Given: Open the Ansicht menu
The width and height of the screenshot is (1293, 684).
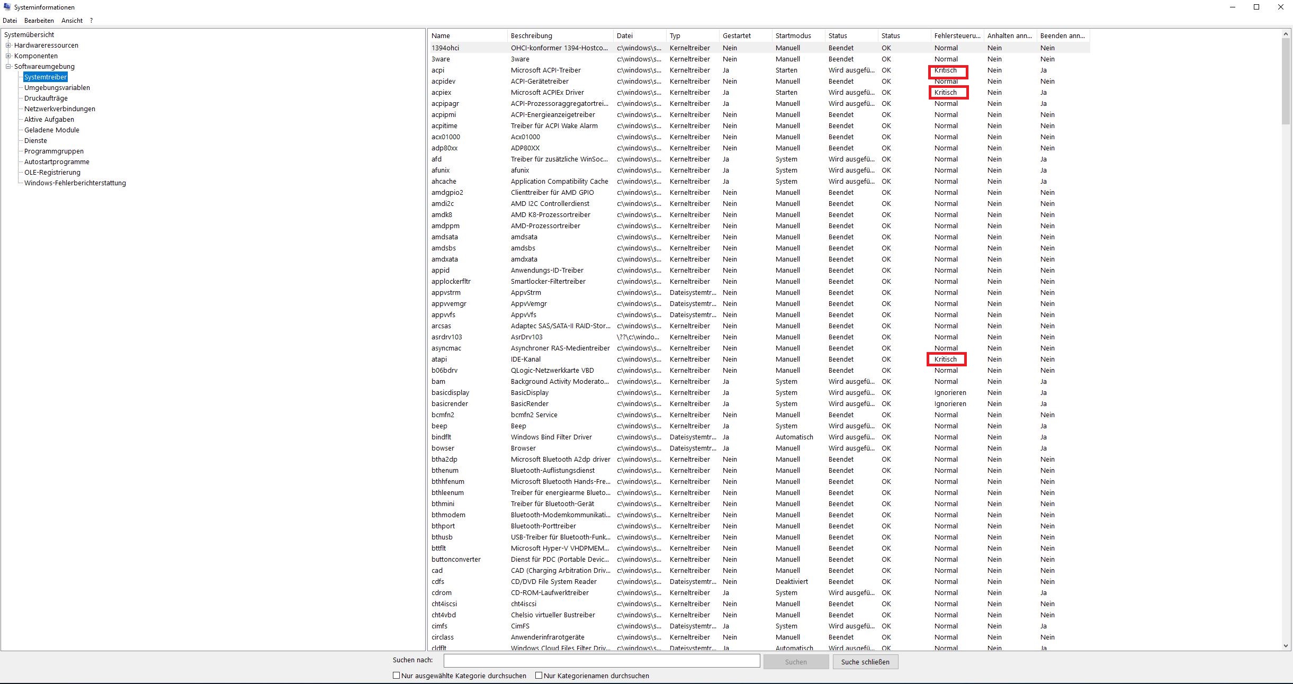Looking at the screenshot, I should [x=72, y=21].
